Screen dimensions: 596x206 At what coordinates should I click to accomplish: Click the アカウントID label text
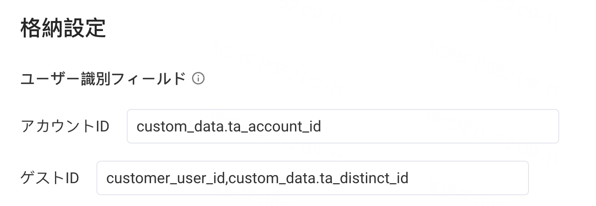65,126
